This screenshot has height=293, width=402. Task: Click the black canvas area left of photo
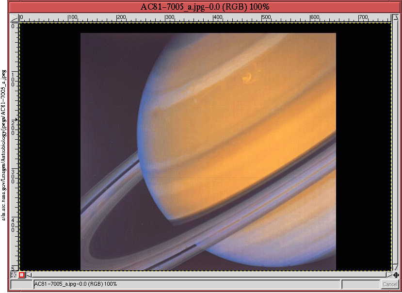point(48,146)
